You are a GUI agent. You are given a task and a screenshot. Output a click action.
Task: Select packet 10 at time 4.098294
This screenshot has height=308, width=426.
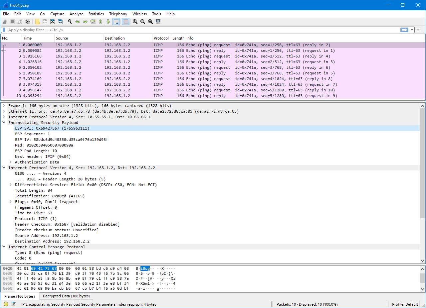[x=213, y=96]
